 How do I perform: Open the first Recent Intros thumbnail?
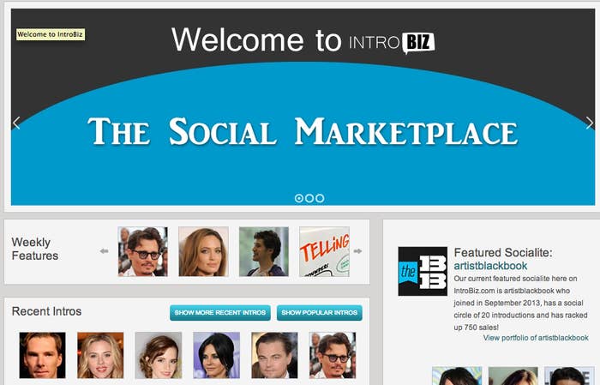(43, 355)
